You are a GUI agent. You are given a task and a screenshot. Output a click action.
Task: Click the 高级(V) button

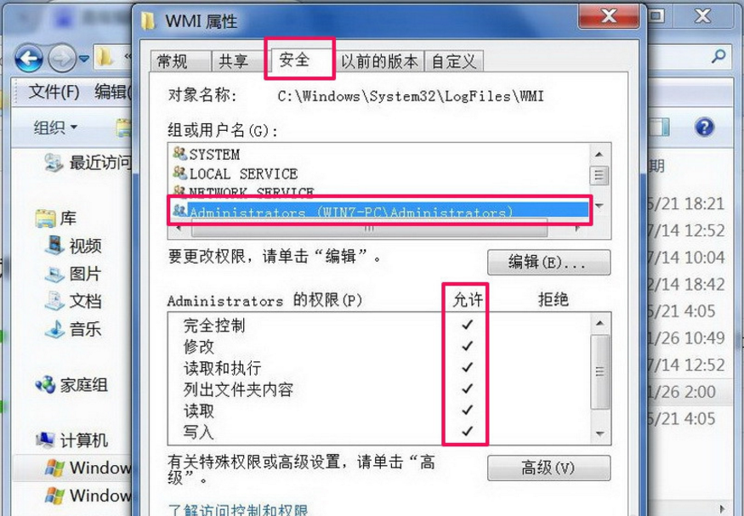pyautogui.click(x=548, y=468)
